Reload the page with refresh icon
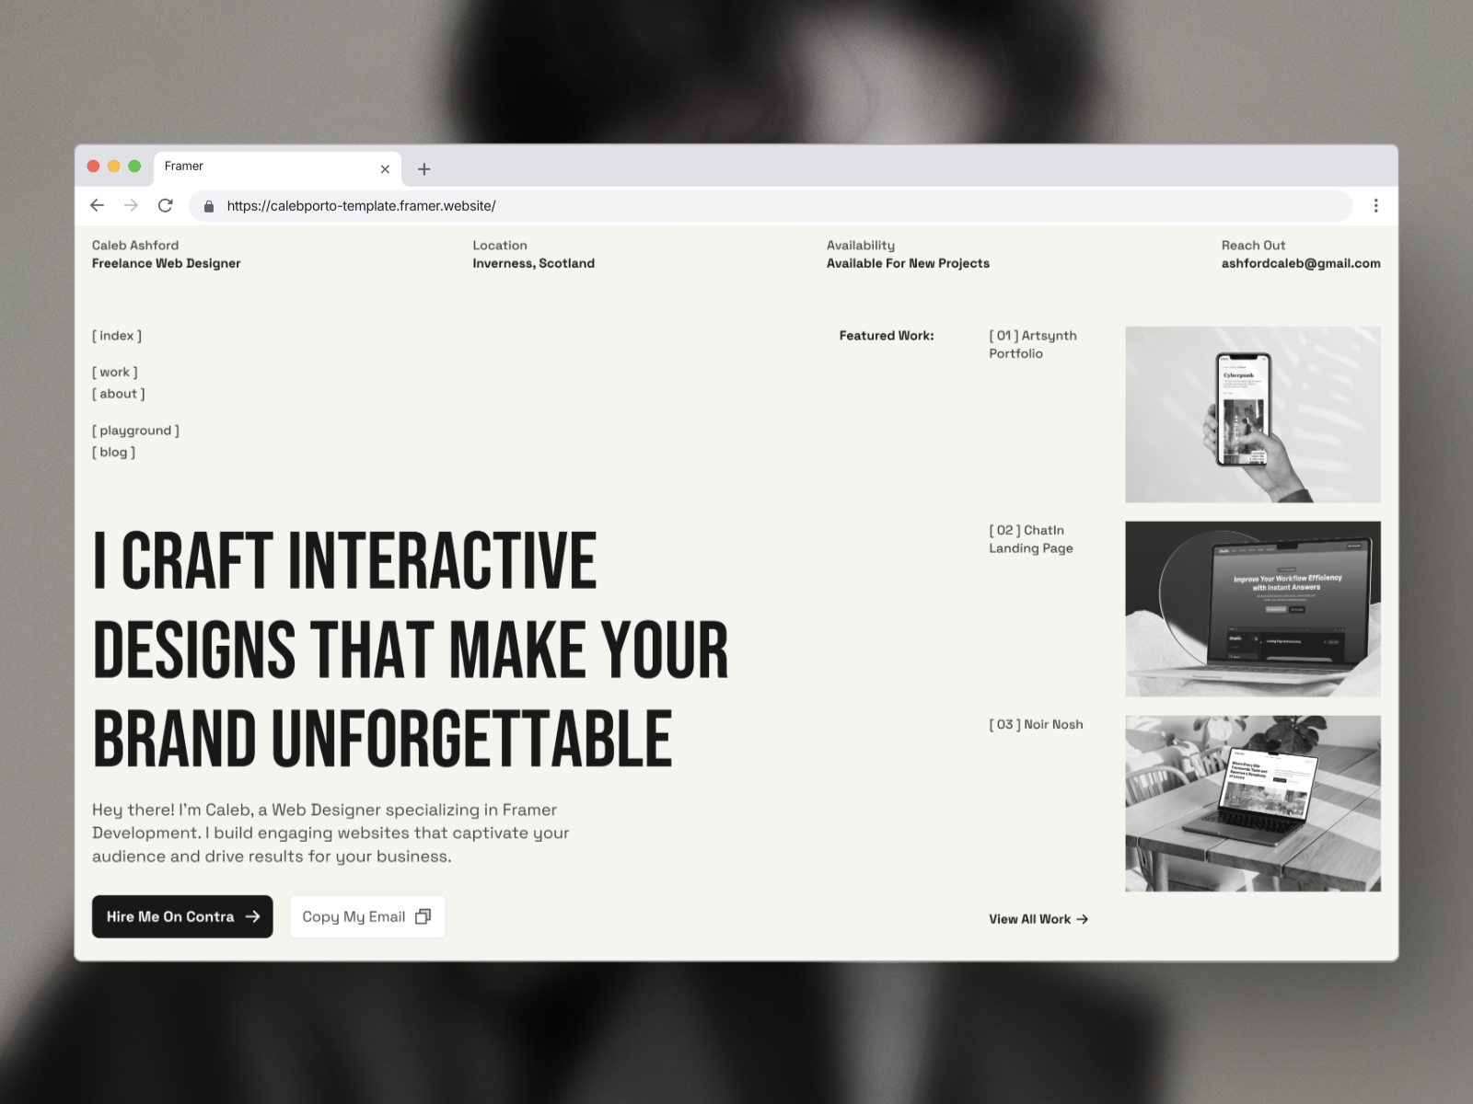 click(x=166, y=205)
